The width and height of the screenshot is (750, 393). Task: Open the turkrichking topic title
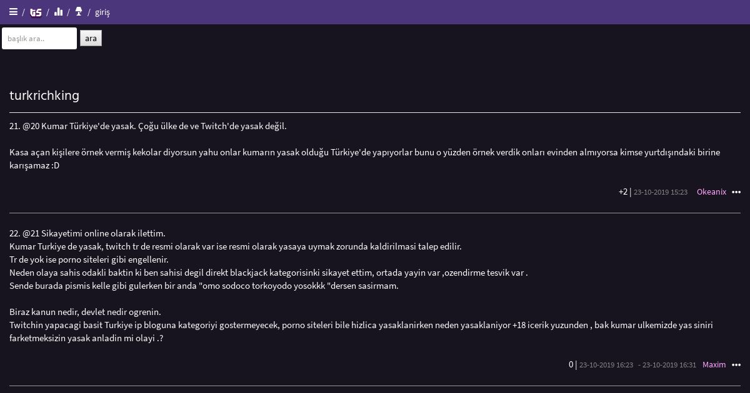44,95
